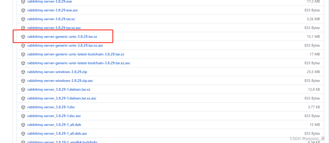The height and width of the screenshot is (143, 329).
Task: Download rabbitmq-server_3.8.29-1_all.deb package
Action: [x=54, y=125]
